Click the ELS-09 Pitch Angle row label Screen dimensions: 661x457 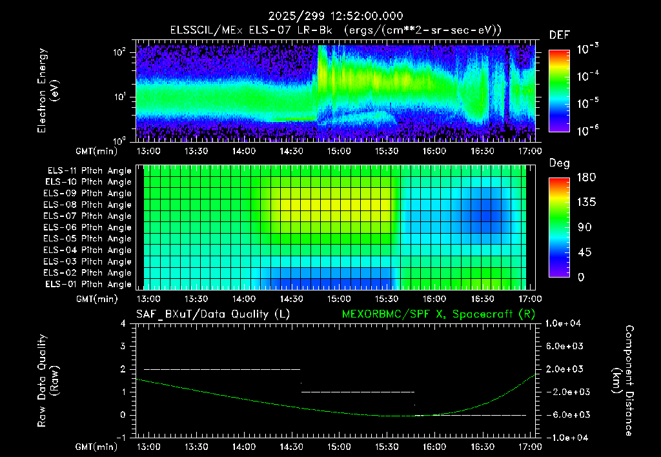pos(88,194)
